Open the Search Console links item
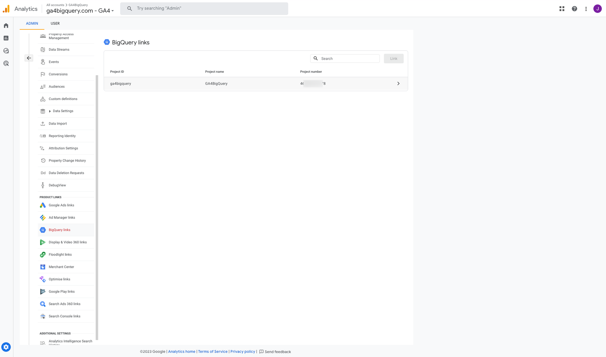 tap(64, 316)
